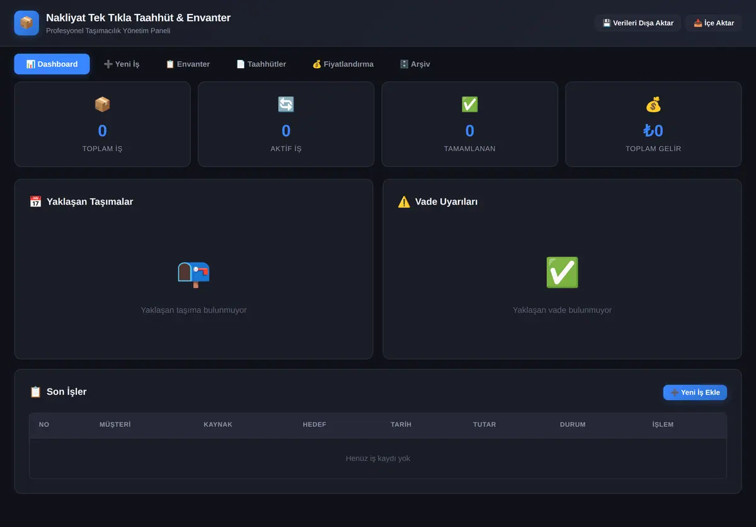756x527 pixels.
Task: Click the calendar icon beside Yaklaşan Taşımalar
Action: [x=35, y=201]
